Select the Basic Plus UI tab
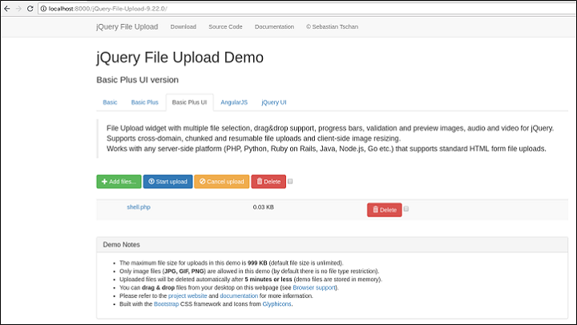This screenshot has width=577, height=325. pos(189,102)
